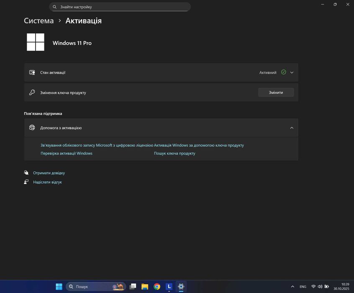The height and width of the screenshot is (293, 354).
Task: Restore down the Settings window
Action: pos(335,4)
